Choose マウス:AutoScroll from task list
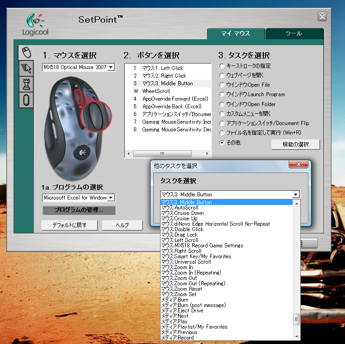This screenshot has height=344, width=345. point(227,208)
